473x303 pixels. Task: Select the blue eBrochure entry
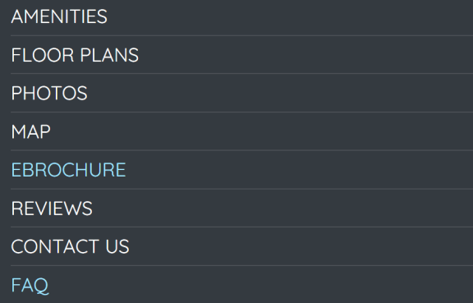pyautogui.click(x=68, y=170)
